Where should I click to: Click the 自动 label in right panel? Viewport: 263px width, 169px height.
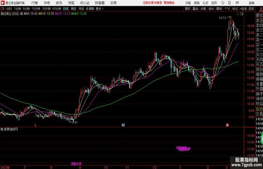259,109
